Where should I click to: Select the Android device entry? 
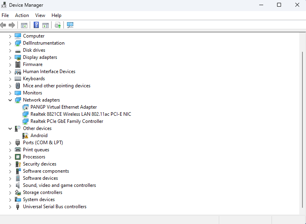39,136
